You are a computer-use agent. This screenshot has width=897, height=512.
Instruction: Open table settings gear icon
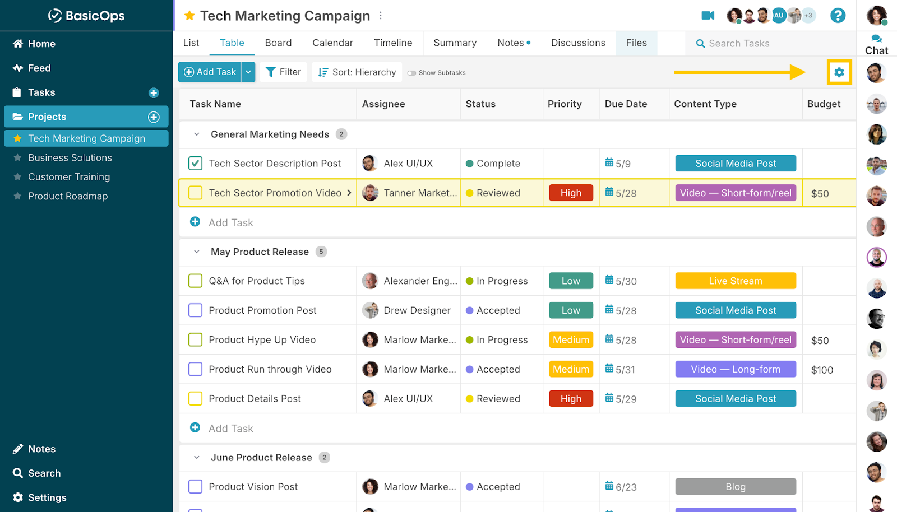[x=839, y=72]
